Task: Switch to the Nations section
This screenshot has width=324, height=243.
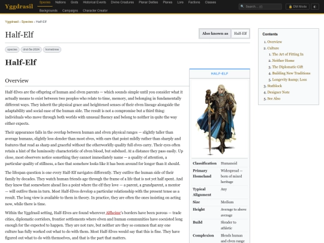Action: point(61,2)
